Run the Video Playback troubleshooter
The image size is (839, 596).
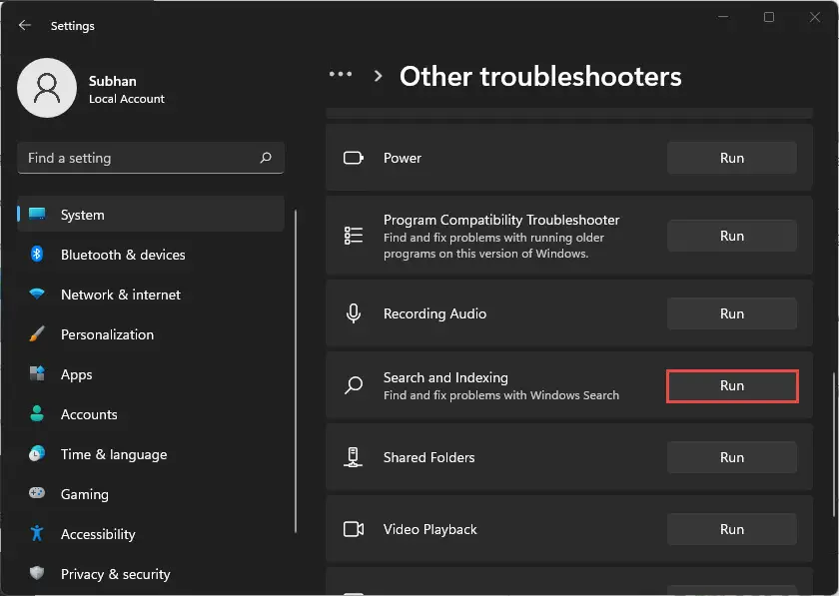[x=731, y=529]
